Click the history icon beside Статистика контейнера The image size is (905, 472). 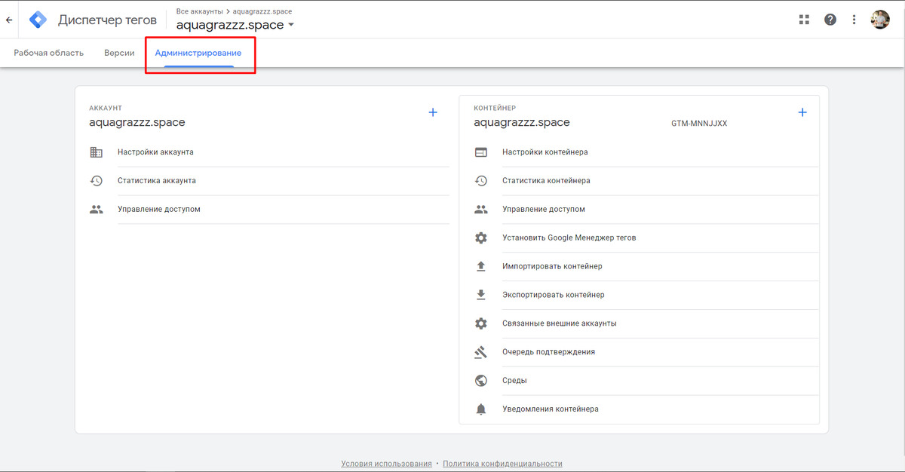(x=480, y=181)
